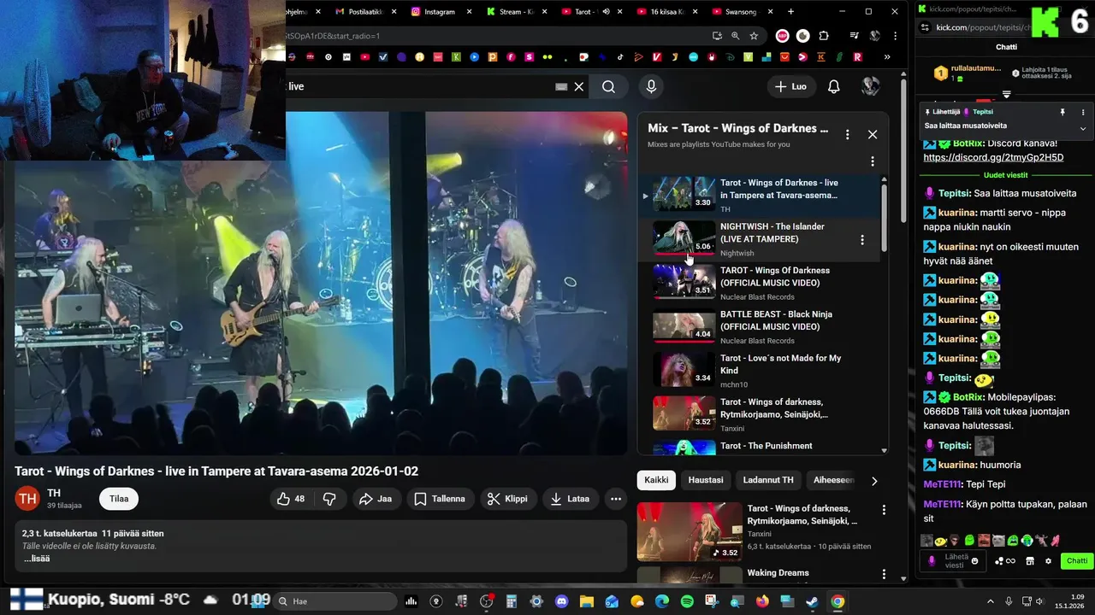Image resolution: width=1095 pixels, height=615 pixels.
Task: Open Firefox from the taskbar
Action: pyautogui.click(x=762, y=601)
